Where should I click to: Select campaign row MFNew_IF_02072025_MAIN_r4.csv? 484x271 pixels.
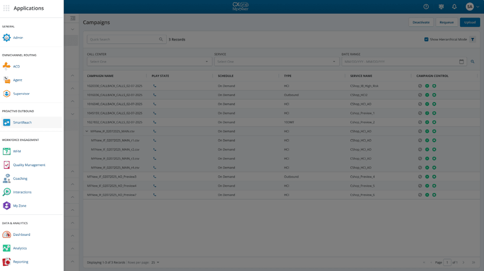(281, 168)
